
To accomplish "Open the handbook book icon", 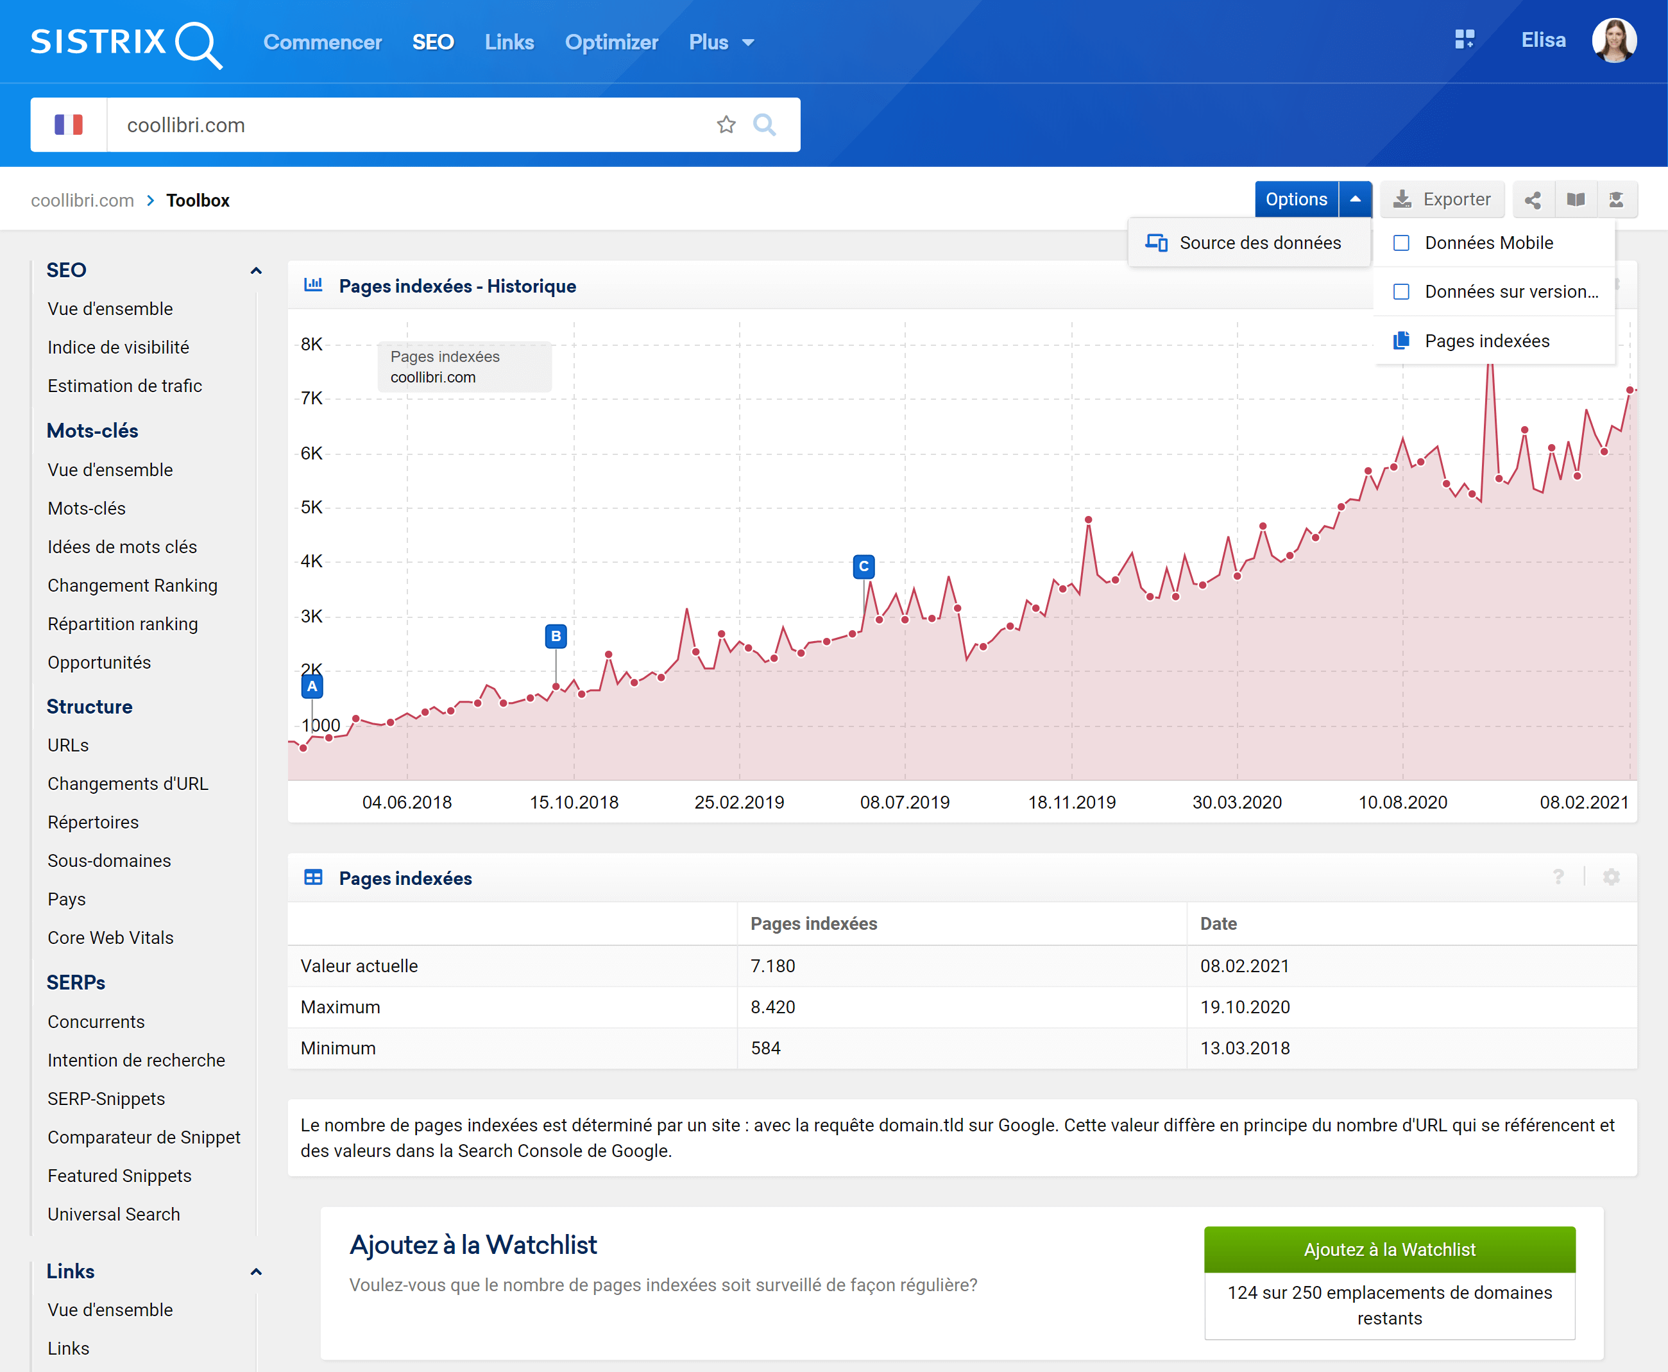I will 1576,200.
